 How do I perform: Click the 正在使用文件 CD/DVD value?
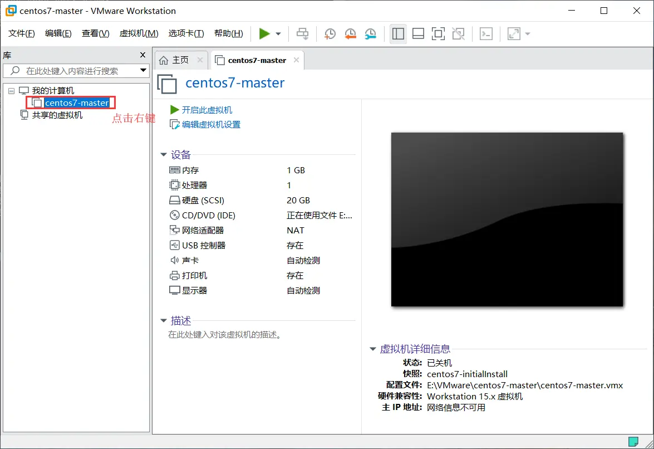pyautogui.click(x=319, y=216)
